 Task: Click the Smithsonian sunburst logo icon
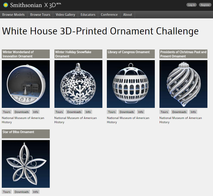5,5
